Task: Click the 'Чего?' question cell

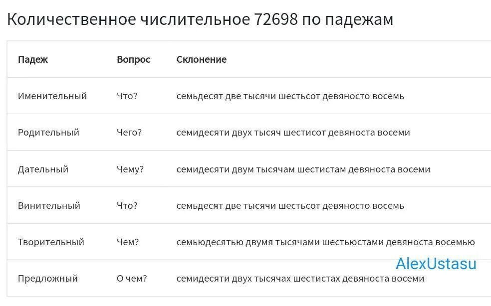Action: tap(129, 133)
